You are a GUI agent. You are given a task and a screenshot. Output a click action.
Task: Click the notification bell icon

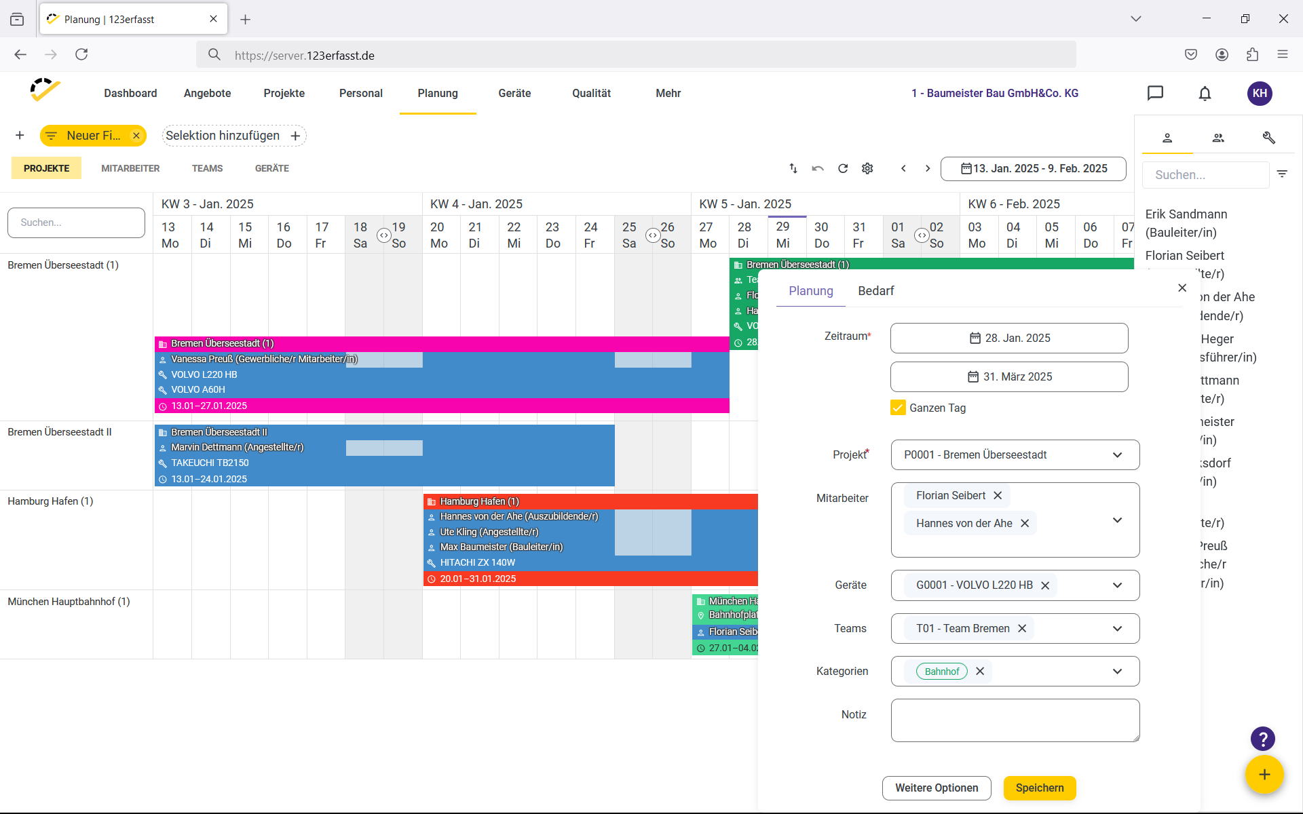tap(1205, 93)
